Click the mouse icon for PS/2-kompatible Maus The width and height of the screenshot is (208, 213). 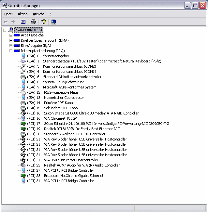click(23, 92)
